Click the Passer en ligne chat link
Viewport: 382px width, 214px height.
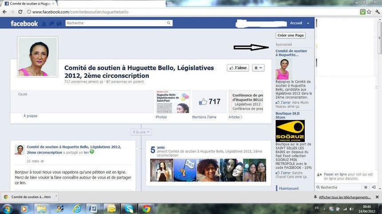coord(335,174)
